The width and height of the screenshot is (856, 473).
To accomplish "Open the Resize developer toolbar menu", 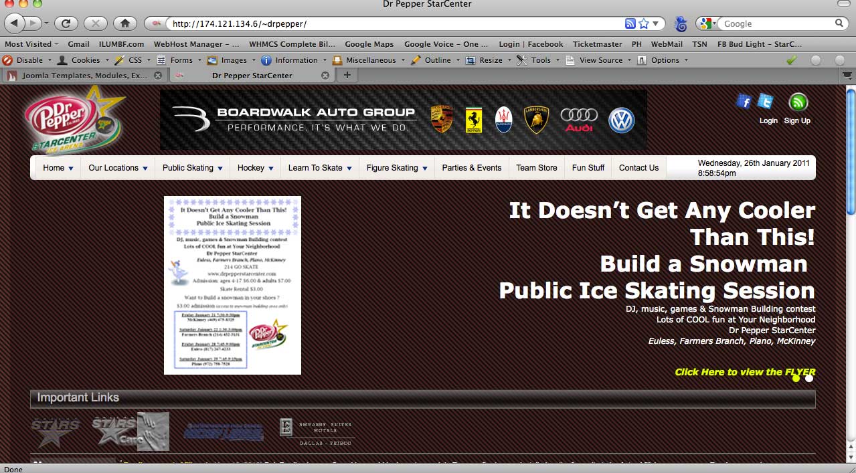I will [487, 60].
